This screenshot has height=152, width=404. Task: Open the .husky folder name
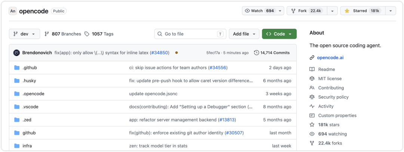pos(29,81)
